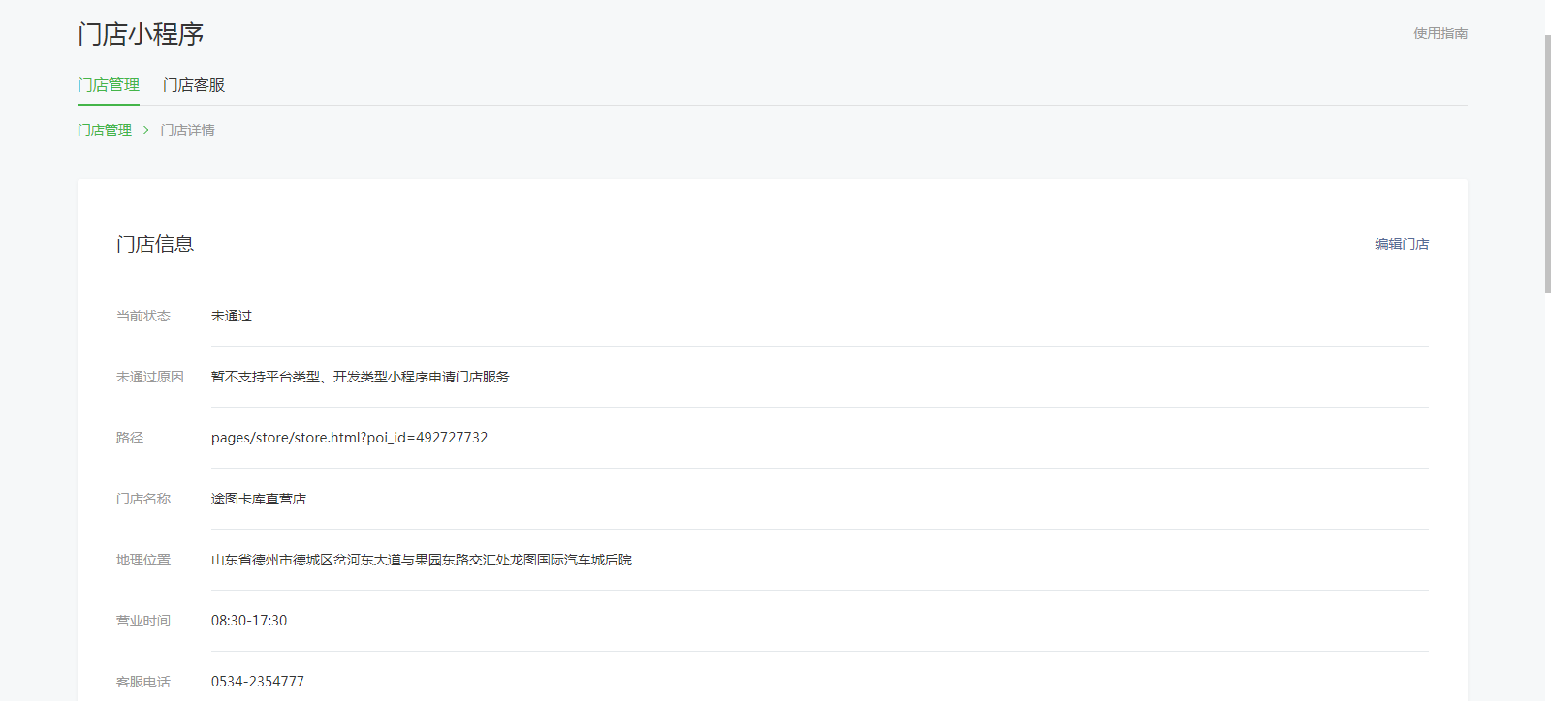Click store name 途图卡库直营店
Image resolution: width=1551 pixels, height=701 pixels.
pyautogui.click(x=259, y=499)
